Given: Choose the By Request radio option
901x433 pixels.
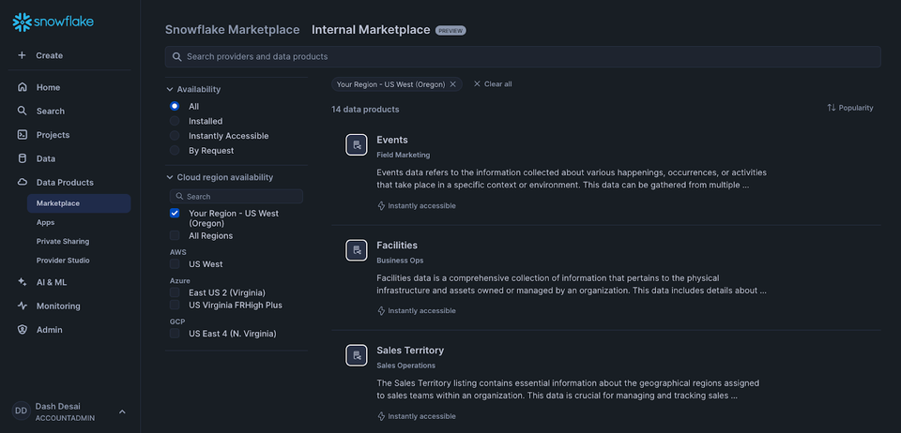Looking at the screenshot, I should (x=175, y=150).
